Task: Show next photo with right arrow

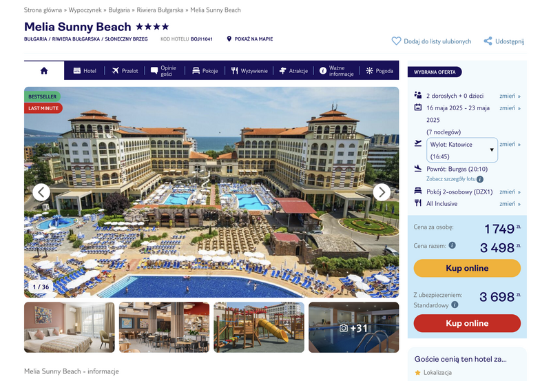Action: 382,192
